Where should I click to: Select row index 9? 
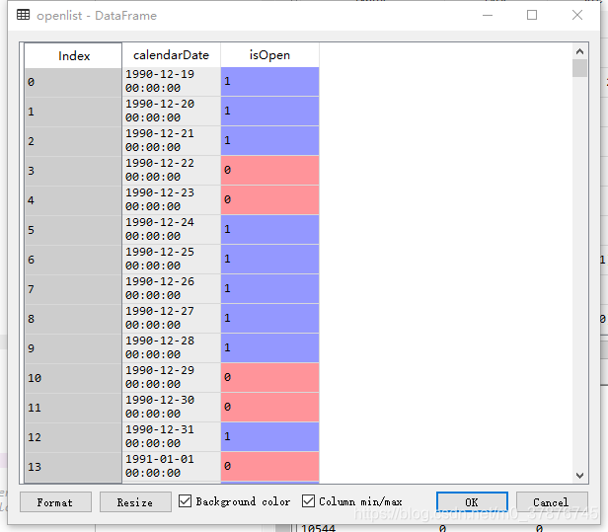pyautogui.click(x=73, y=348)
